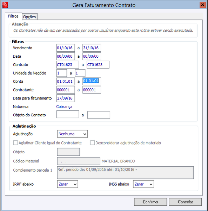Click the first Objeto do Contrato field
Screen dimensions: 208x211
coord(68,114)
